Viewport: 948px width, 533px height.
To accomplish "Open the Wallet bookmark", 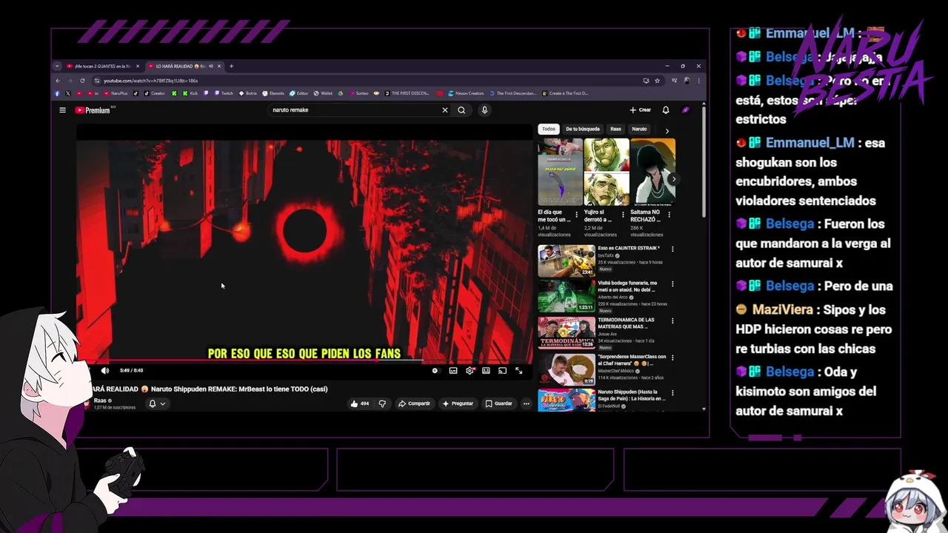I will pos(322,93).
